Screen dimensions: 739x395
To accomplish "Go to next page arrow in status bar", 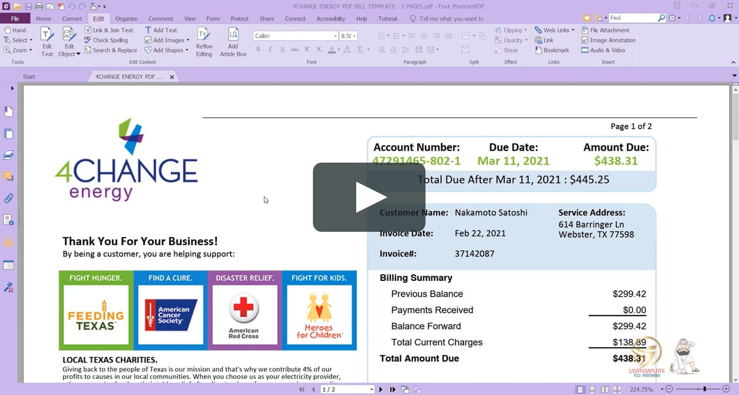I will coord(380,390).
